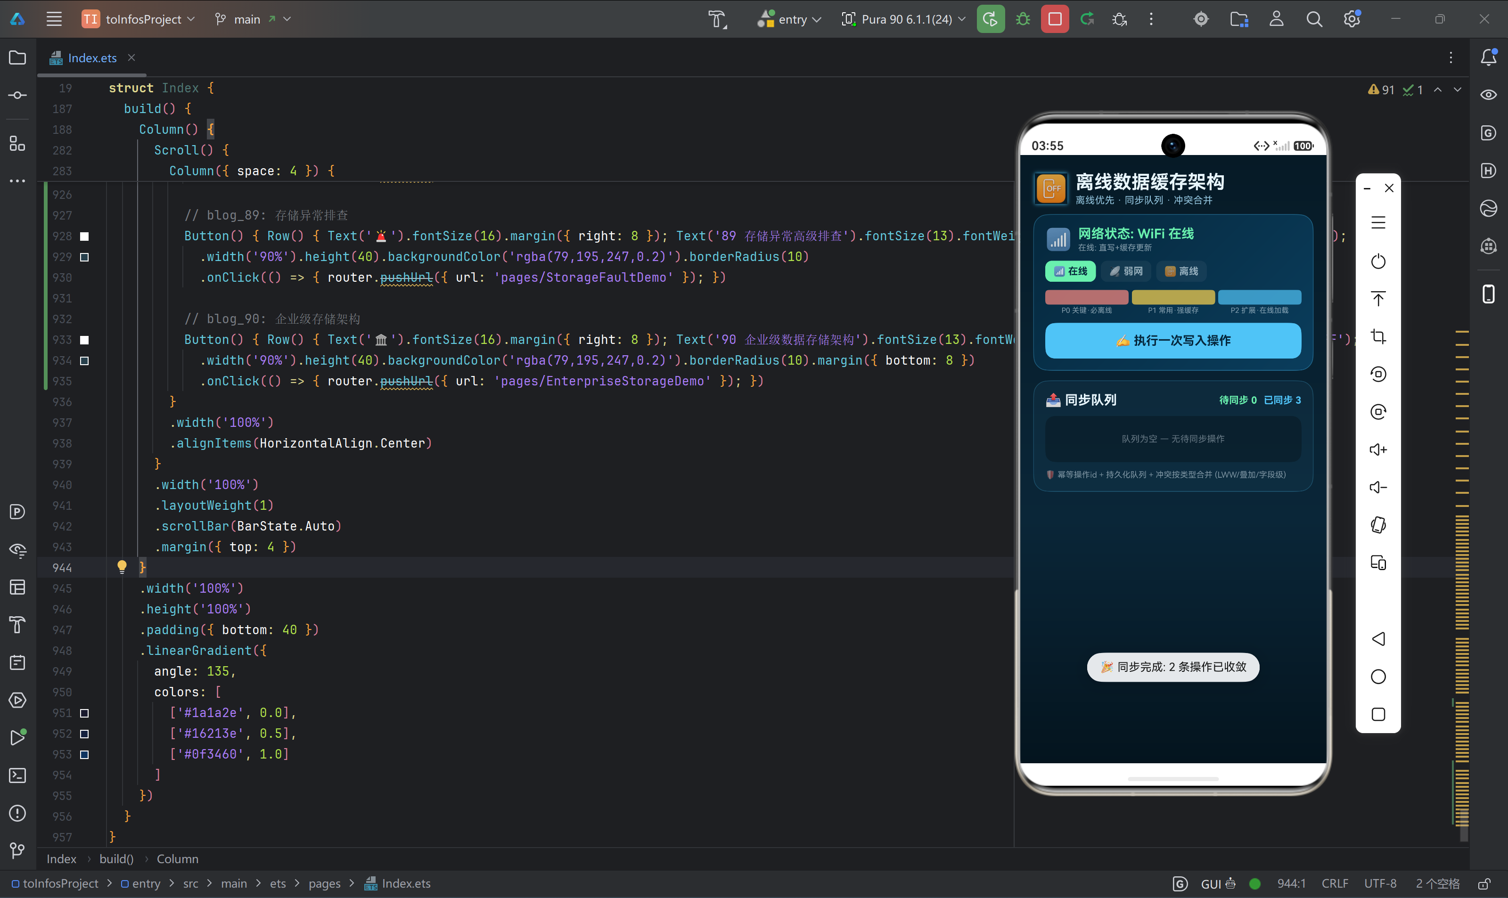Open Search Everywhere magnifier
1508x898 pixels.
tap(1314, 19)
